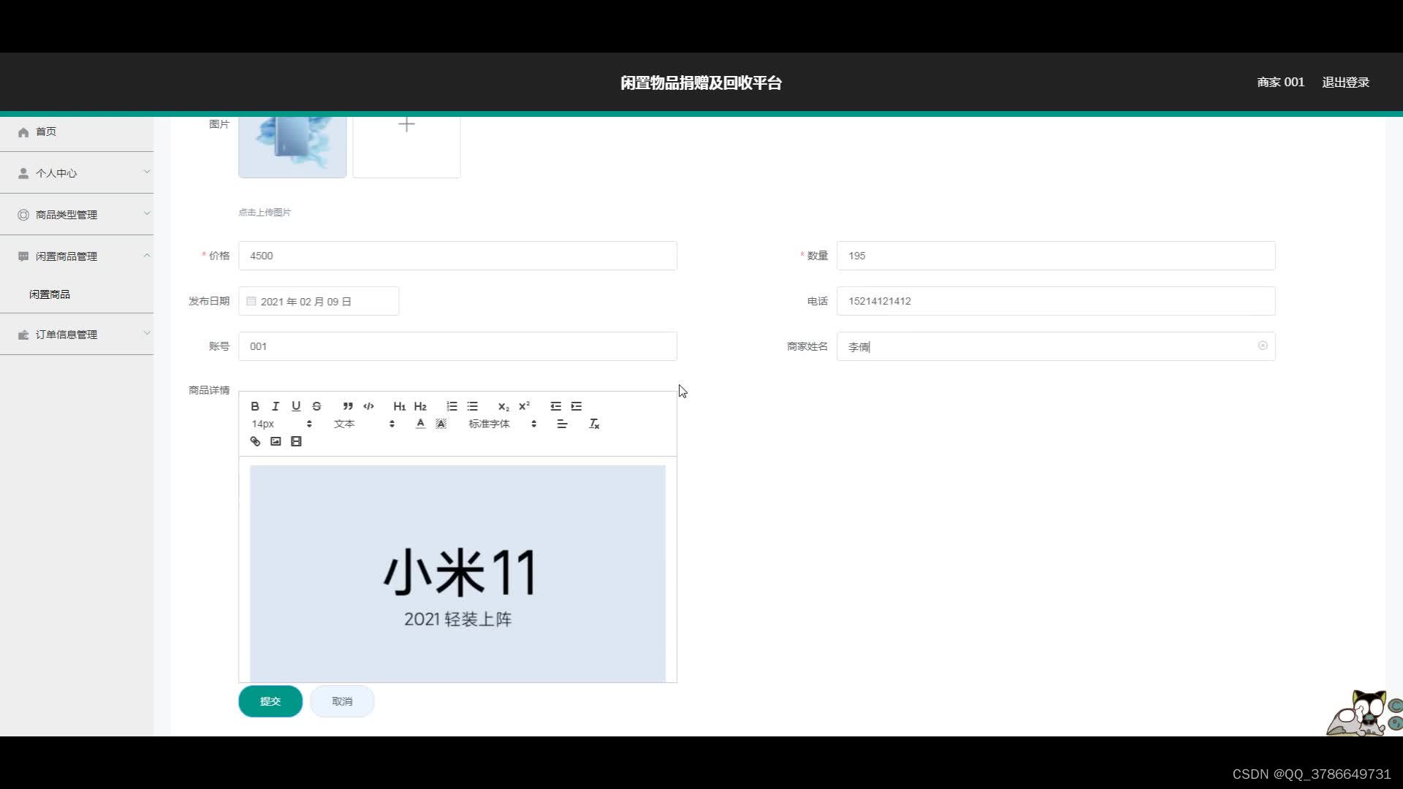Click the icon beside 订单信息管理

[23, 335]
